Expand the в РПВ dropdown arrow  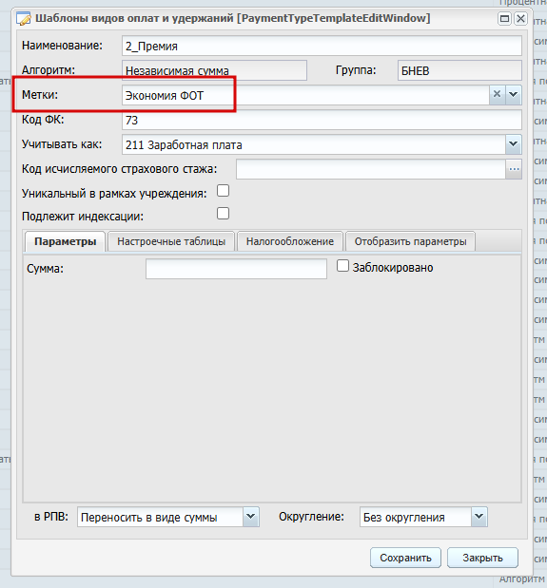pyautogui.click(x=251, y=517)
